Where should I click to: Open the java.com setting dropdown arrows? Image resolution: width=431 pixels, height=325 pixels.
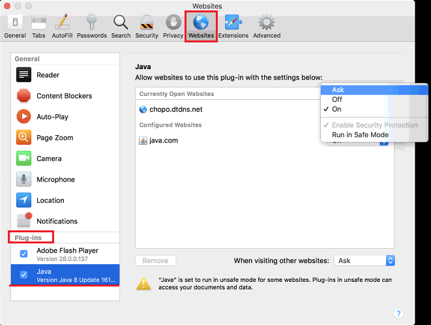click(383, 140)
